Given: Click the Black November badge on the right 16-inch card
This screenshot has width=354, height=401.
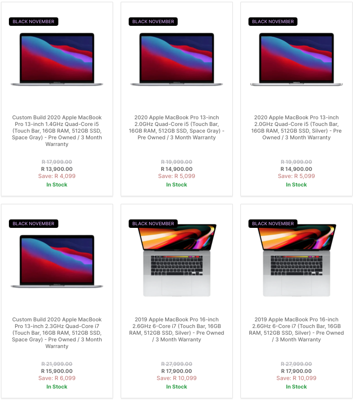Looking at the screenshot, I should pyautogui.click(x=273, y=223).
